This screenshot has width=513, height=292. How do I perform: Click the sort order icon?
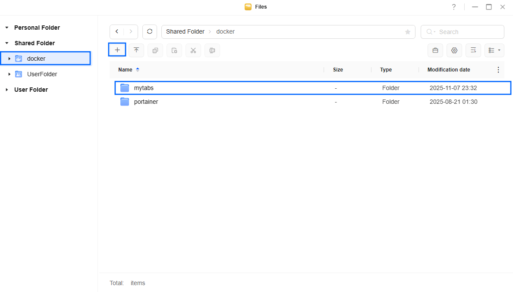473,50
